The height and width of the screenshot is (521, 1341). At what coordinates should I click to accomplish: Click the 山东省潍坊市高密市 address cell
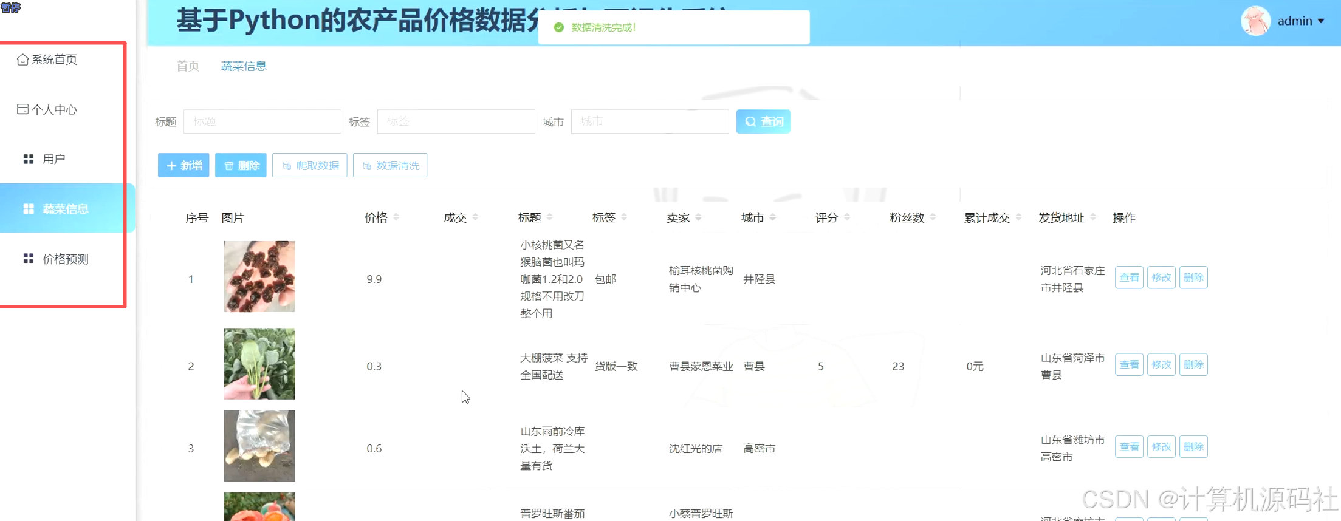pos(1072,448)
